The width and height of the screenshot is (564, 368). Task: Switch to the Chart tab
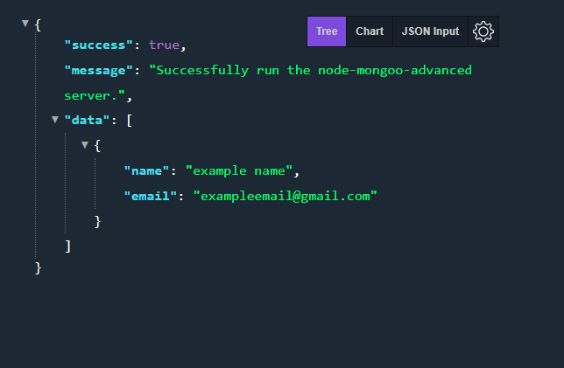pyautogui.click(x=370, y=31)
